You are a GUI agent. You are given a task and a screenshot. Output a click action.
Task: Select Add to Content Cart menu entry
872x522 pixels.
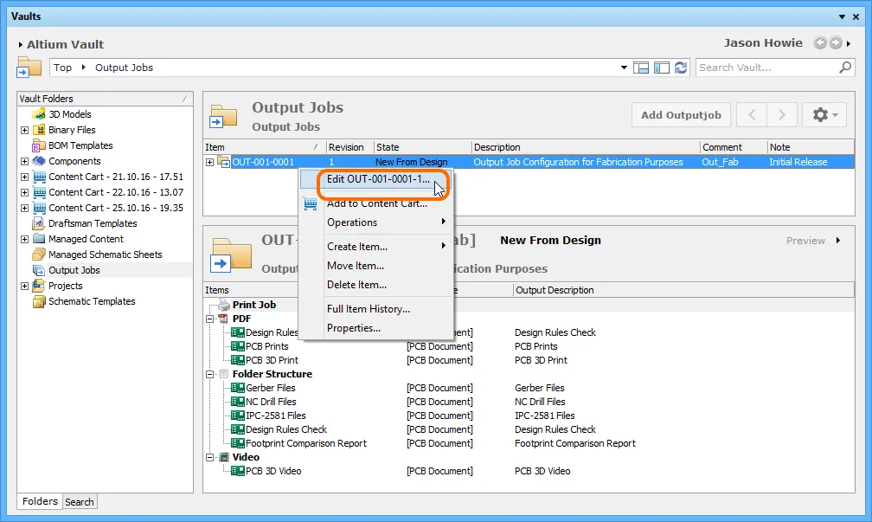click(376, 203)
